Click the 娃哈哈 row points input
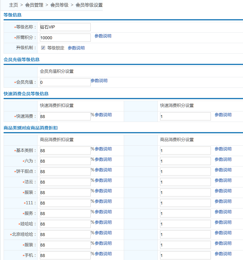This screenshot has height=260, width=243. pos(185,224)
